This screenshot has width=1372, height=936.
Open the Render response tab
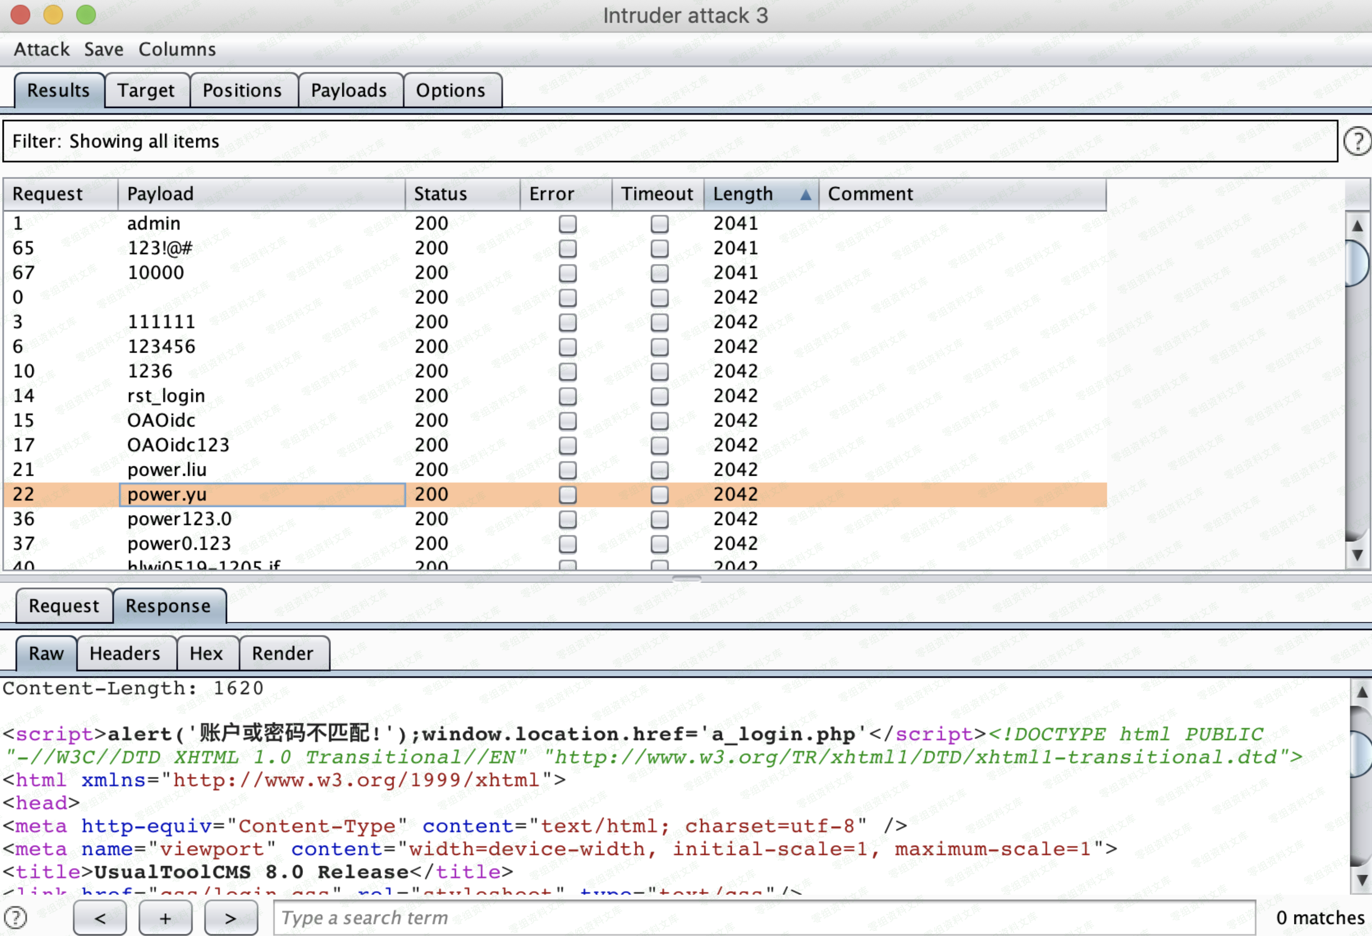(x=282, y=653)
